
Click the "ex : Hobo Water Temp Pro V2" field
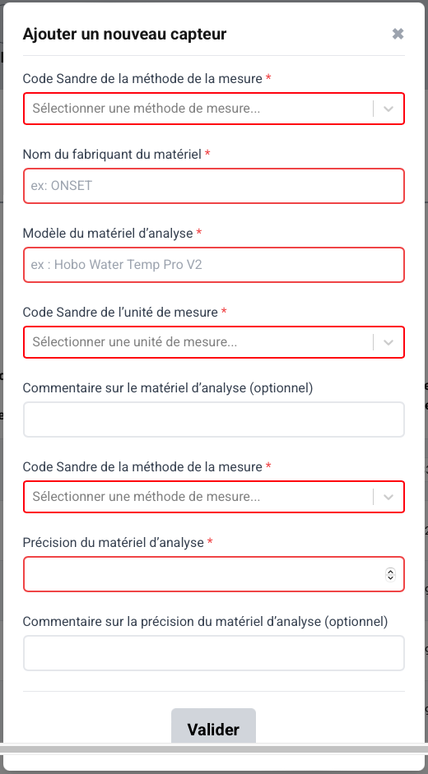pos(213,265)
